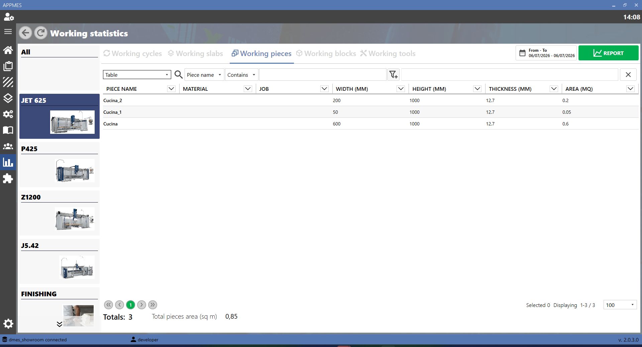Clear filters with the X button
The image size is (642, 347).
628,75
